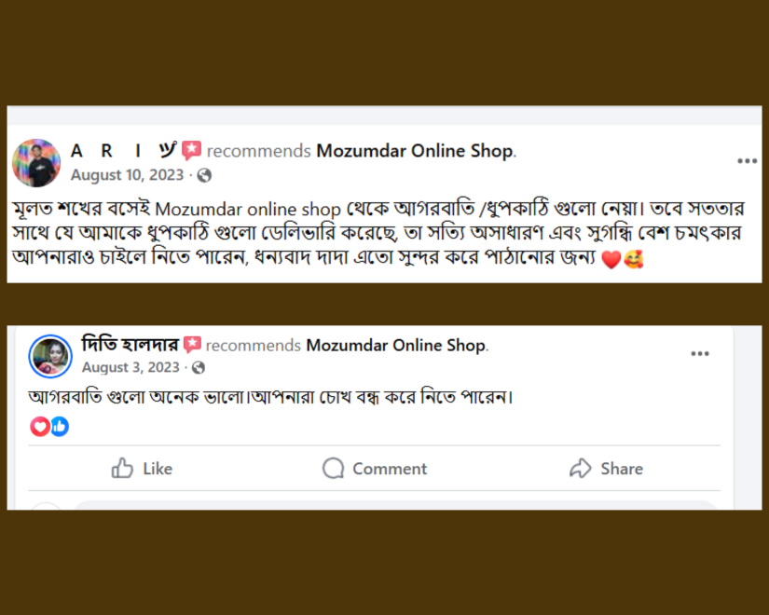The height and width of the screenshot is (615, 769).
Task: Open দিতি হালদার's profile picture
Action: (50, 356)
